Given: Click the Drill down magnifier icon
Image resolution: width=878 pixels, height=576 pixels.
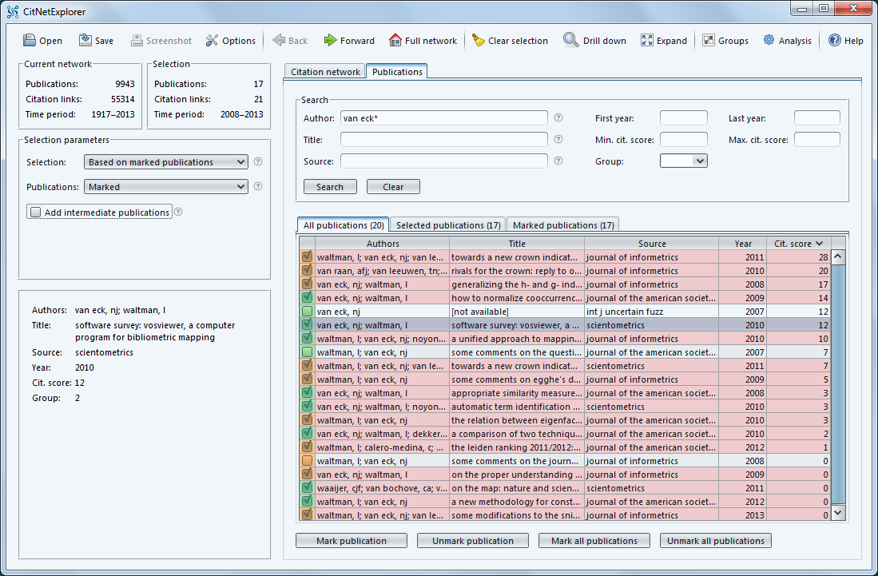Looking at the screenshot, I should (571, 41).
